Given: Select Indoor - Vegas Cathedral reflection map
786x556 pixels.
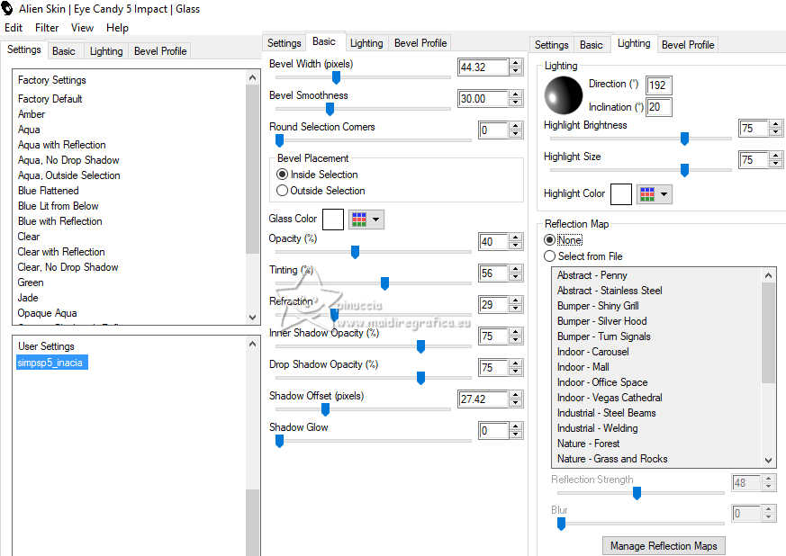Looking at the screenshot, I should click(x=610, y=398).
